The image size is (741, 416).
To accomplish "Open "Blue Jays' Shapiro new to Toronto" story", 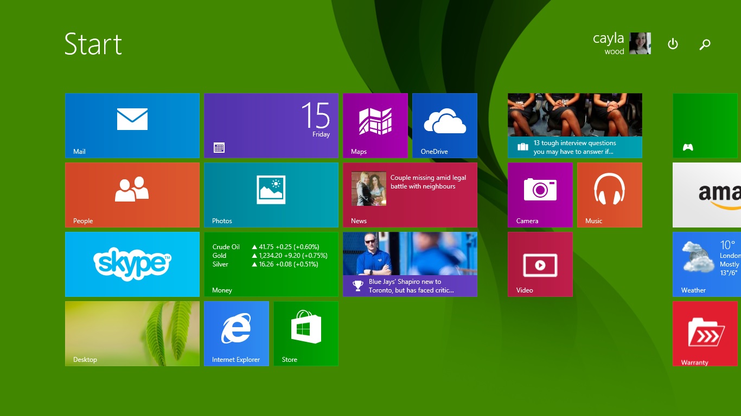I will pyautogui.click(x=411, y=286).
